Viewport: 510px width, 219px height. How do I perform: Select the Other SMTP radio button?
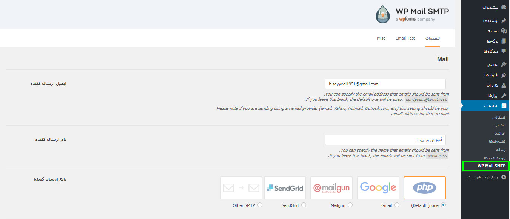click(260, 205)
